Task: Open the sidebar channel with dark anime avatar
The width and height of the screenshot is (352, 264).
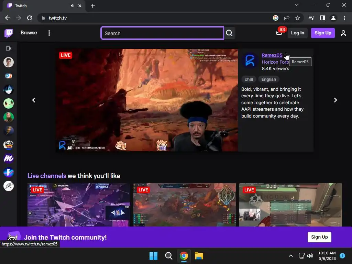Action: pos(9,90)
